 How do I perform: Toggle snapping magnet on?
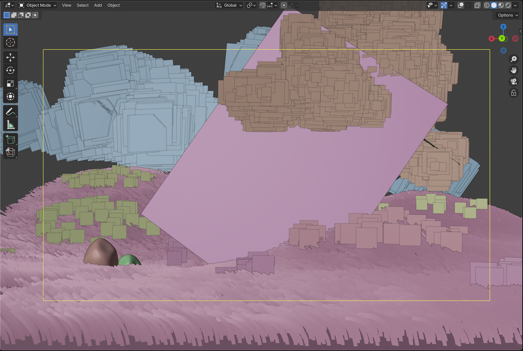[x=262, y=5]
